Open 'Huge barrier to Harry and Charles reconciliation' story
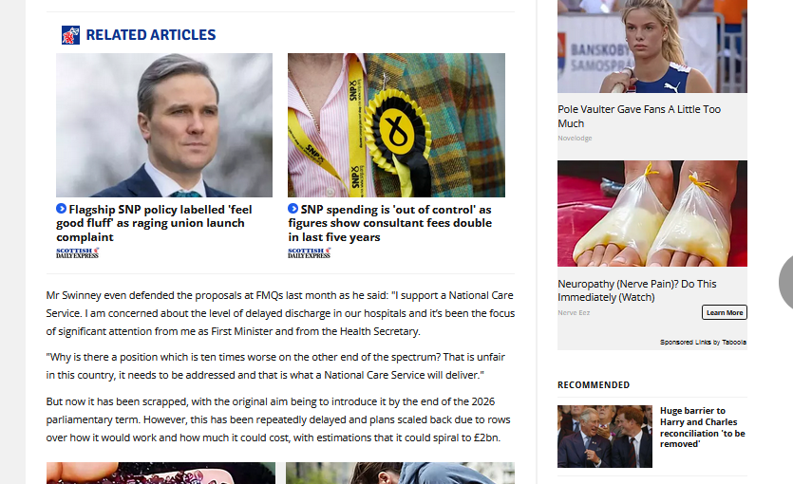Image resolution: width=793 pixels, height=484 pixels. (x=703, y=427)
